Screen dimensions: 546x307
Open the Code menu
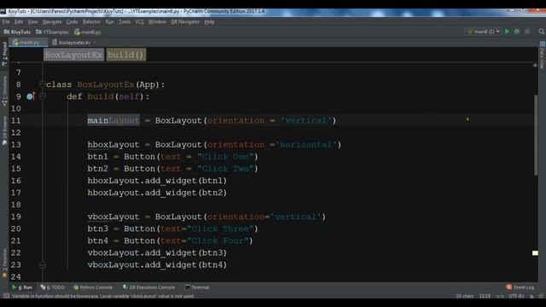(72, 21)
